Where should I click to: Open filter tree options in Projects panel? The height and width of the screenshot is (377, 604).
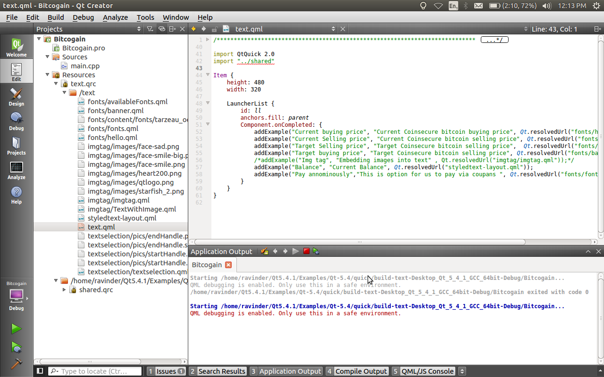[x=150, y=29]
